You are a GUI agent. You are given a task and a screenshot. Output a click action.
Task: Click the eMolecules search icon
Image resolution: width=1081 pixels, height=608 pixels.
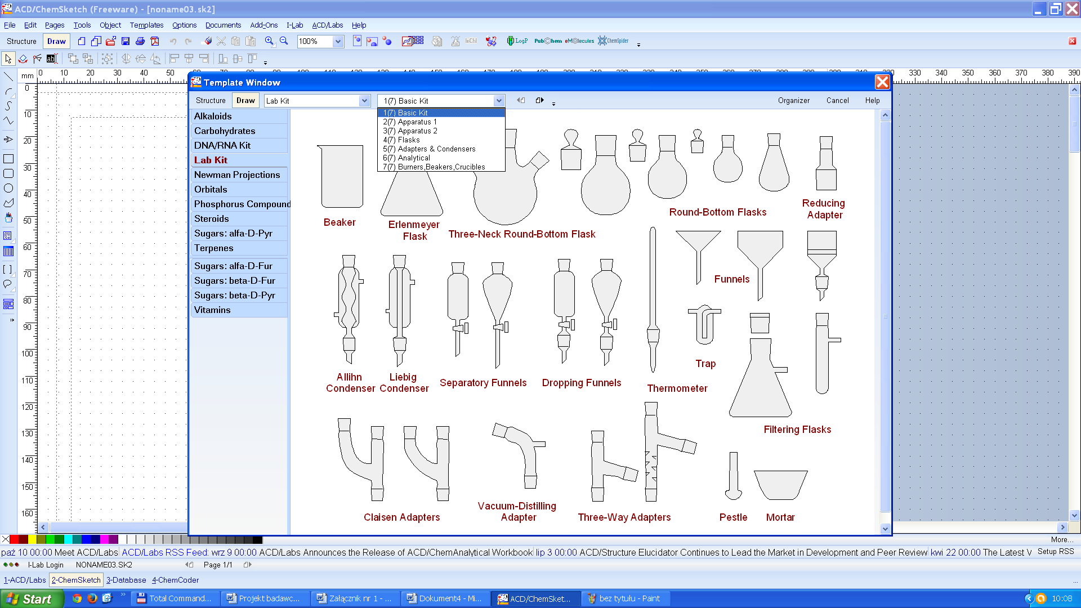click(x=579, y=41)
